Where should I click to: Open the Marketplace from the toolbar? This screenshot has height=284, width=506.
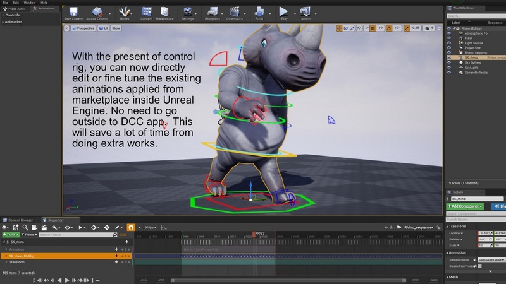click(164, 13)
